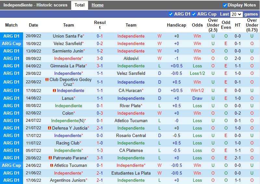This screenshot has width=260, height=184.
Task: Click the ARG Cup badge in the 16/09/22 row
Action: point(12,44)
